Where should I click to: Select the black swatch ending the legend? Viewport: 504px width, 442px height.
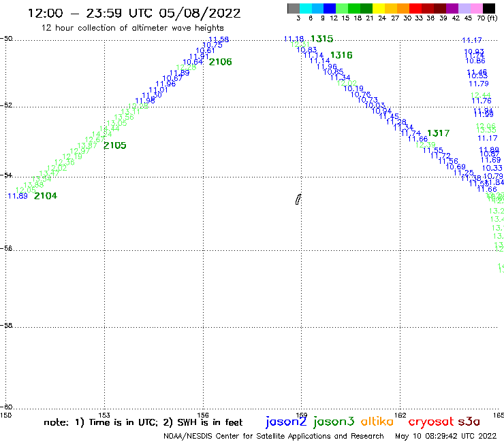(488, 8)
